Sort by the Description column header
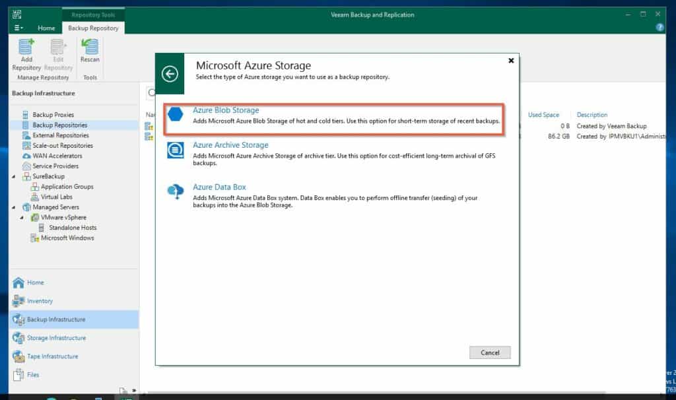This screenshot has width=676, height=400. click(x=592, y=115)
